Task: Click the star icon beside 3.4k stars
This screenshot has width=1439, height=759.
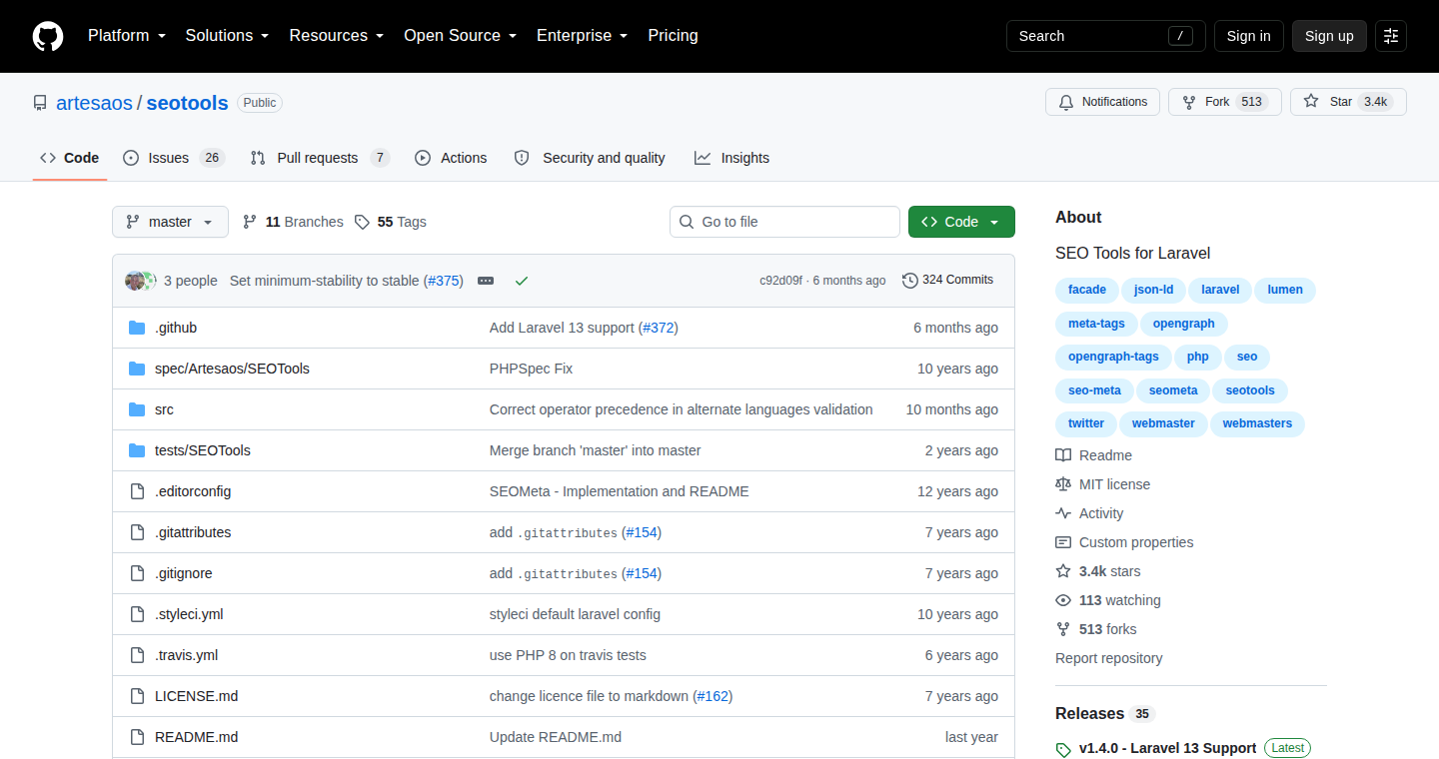Action: (1063, 571)
